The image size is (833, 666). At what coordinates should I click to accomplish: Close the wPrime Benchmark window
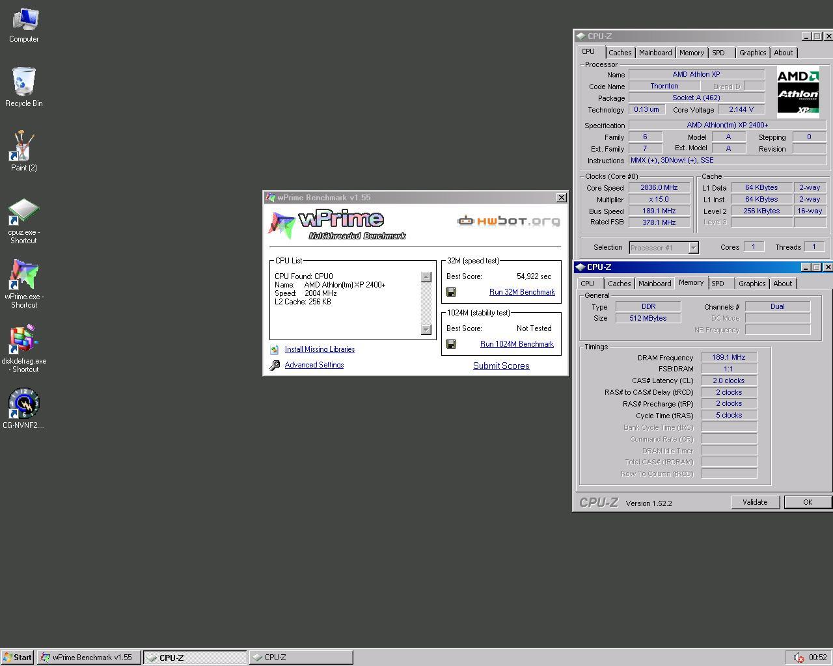[x=561, y=198]
